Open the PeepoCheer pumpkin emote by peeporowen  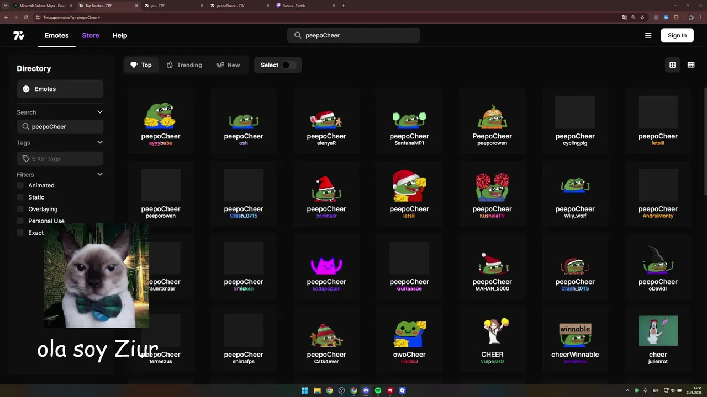[492, 120]
